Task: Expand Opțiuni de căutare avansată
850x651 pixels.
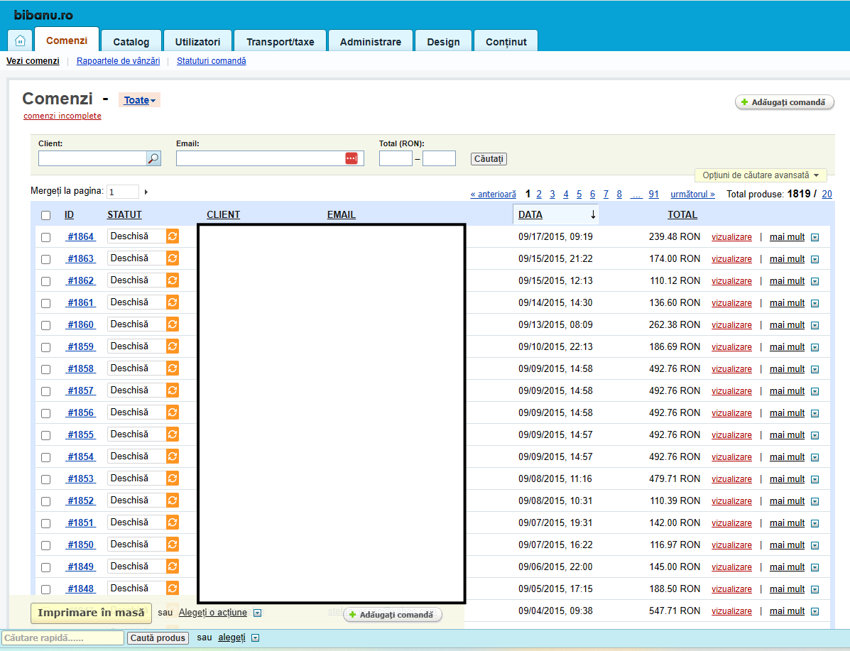Action: point(761,175)
